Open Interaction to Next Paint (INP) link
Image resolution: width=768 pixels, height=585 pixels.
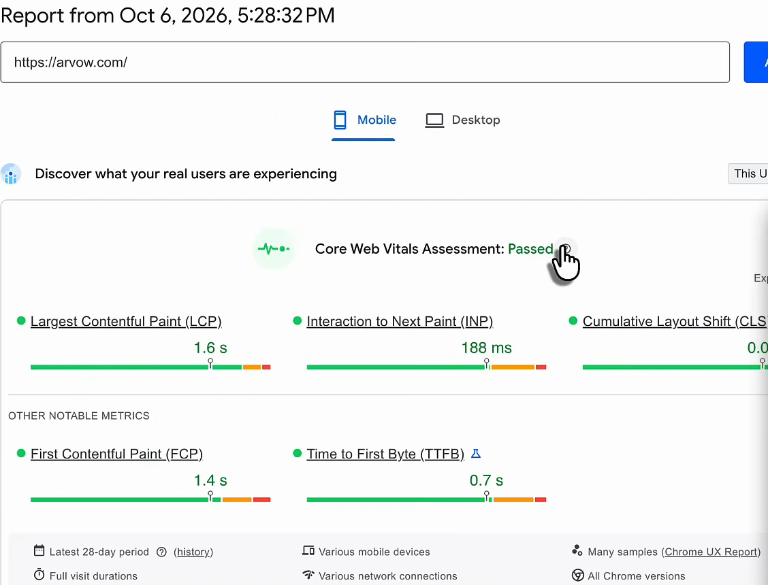(400, 322)
